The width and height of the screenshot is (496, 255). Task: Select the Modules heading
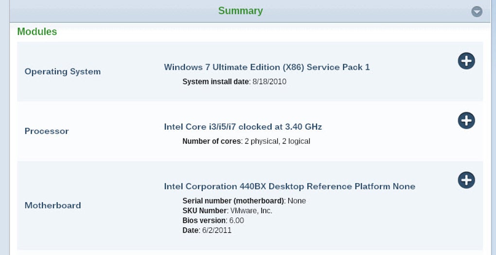coord(37,32)
